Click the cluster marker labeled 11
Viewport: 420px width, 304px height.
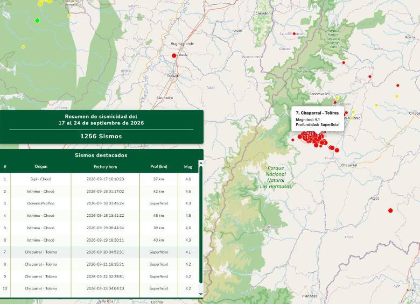pyautogui.click(x=306, y=137)
